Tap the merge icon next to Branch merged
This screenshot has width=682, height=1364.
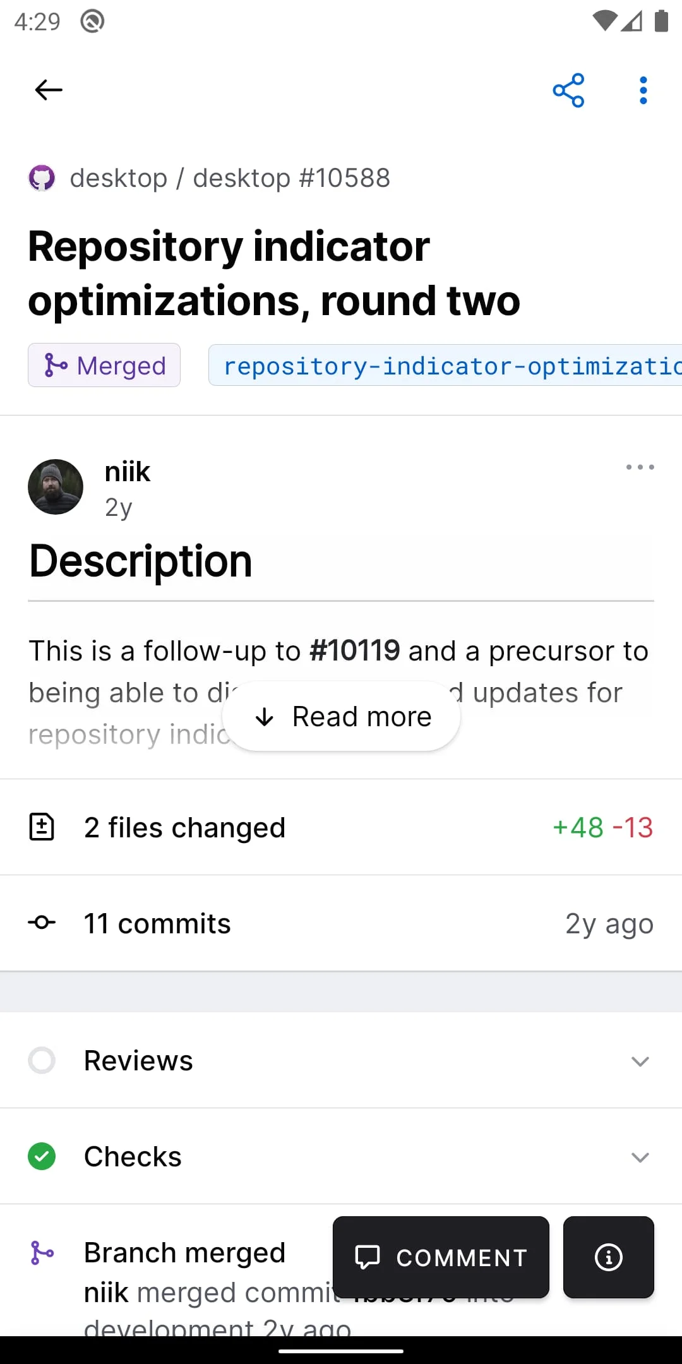coord(42,1251)
